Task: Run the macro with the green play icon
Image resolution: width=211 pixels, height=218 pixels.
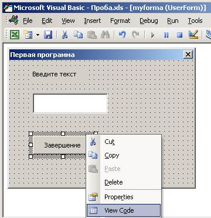Action: tap(153, 35)
